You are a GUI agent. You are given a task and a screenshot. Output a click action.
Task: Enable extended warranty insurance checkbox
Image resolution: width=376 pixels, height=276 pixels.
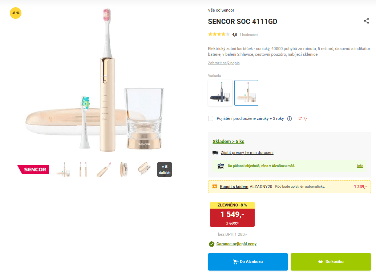pyautogui.click(x=211, y=118)
